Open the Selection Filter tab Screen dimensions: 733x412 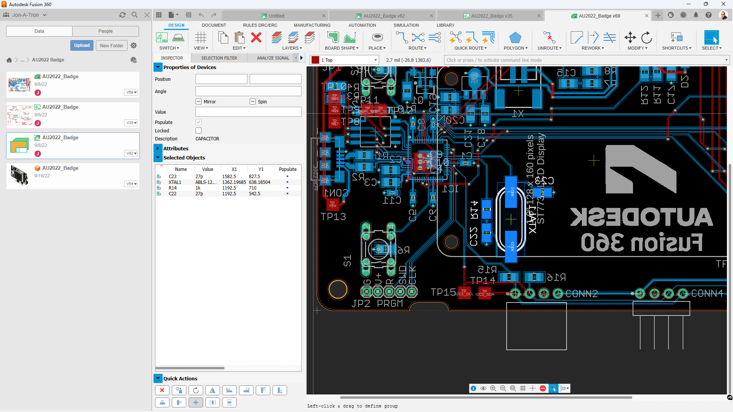[x=219, y=58]
